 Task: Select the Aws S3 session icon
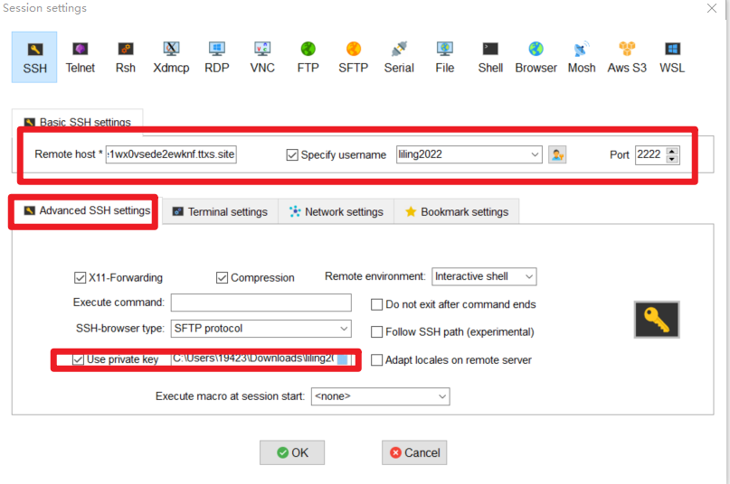(627, 57)
